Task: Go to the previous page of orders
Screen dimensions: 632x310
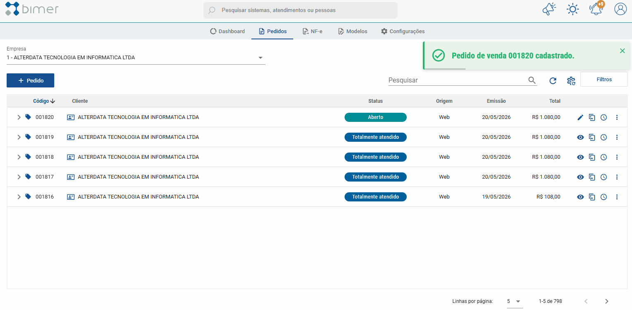Action: 586,301
